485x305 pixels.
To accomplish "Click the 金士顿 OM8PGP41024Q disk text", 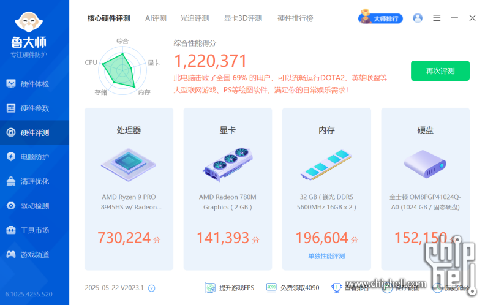I will coord(426,202).
